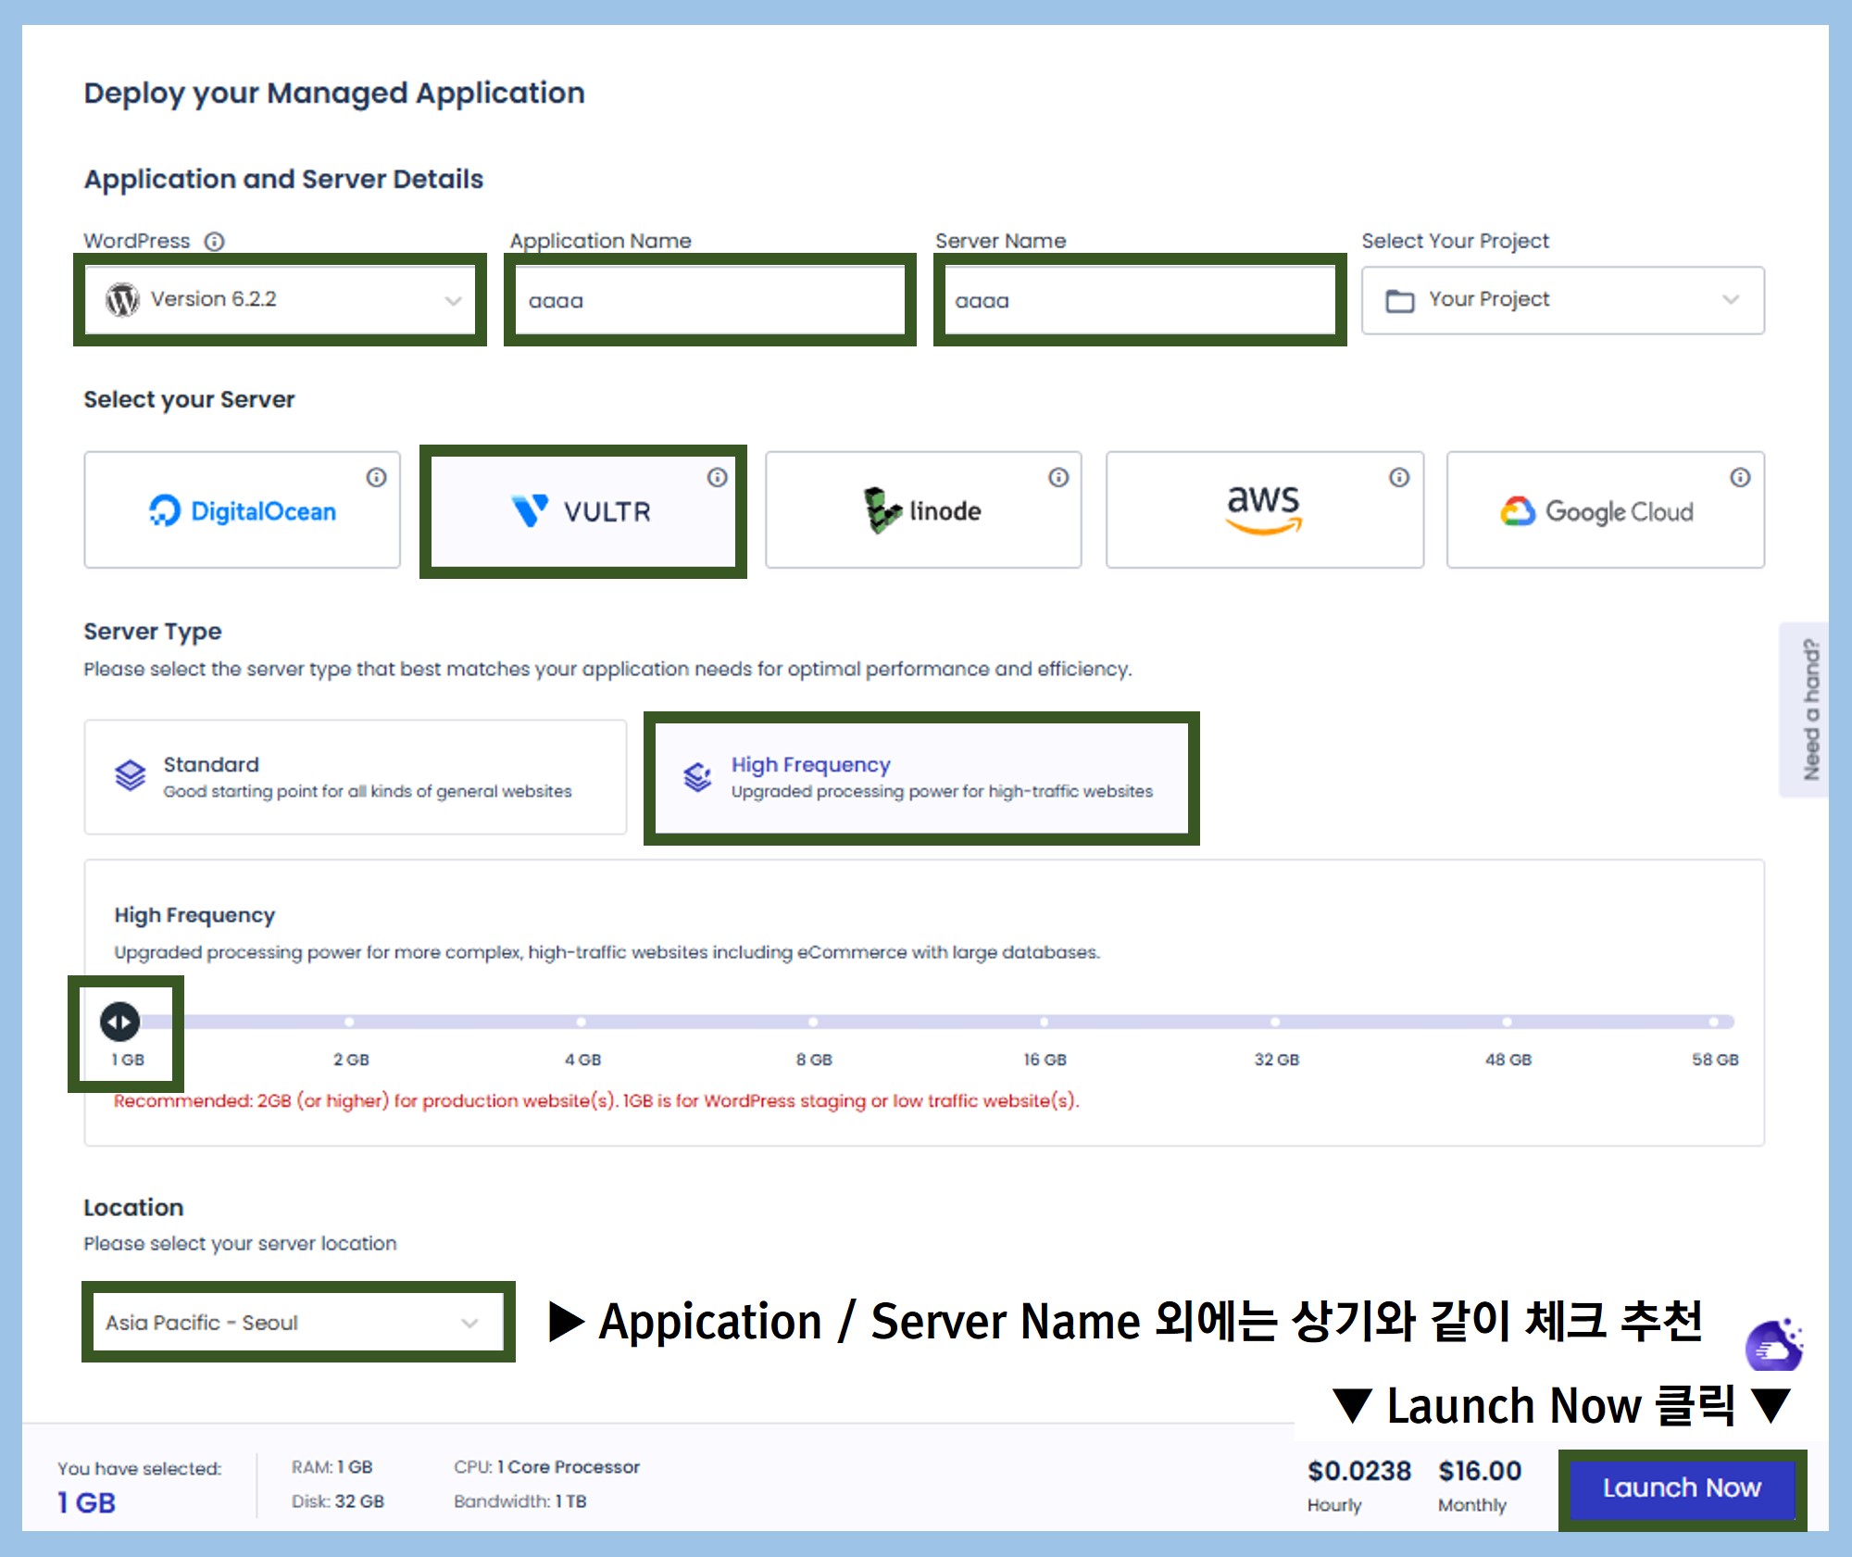
Task: Click the Disk: 32 GB summary text
Action: coord(338,1501)
